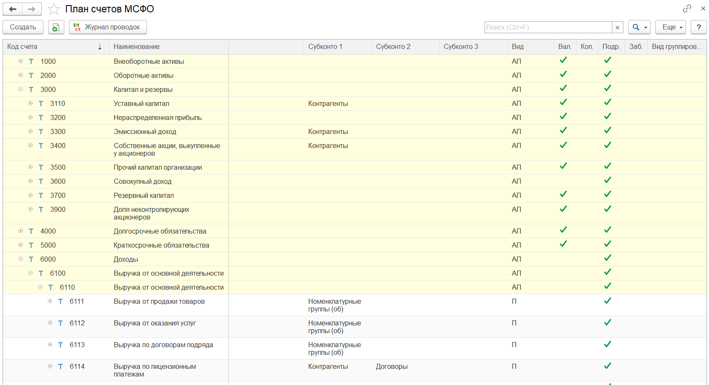Expand account 4000 tree node

pyautogui.click(x=20, y=231)
